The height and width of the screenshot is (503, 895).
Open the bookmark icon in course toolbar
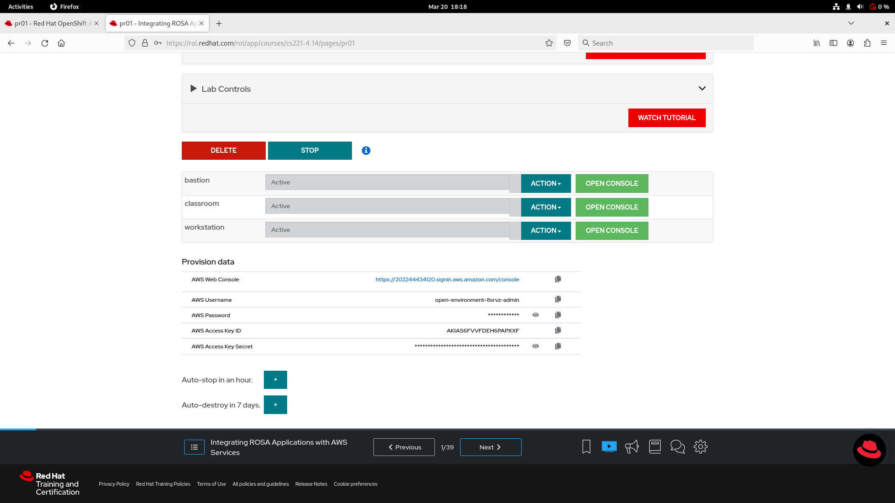[586, 447]
